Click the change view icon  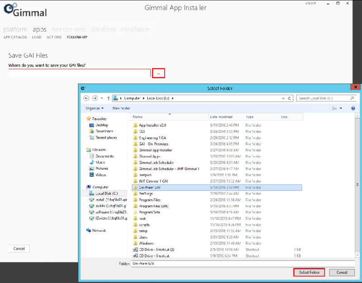[334, 108]
